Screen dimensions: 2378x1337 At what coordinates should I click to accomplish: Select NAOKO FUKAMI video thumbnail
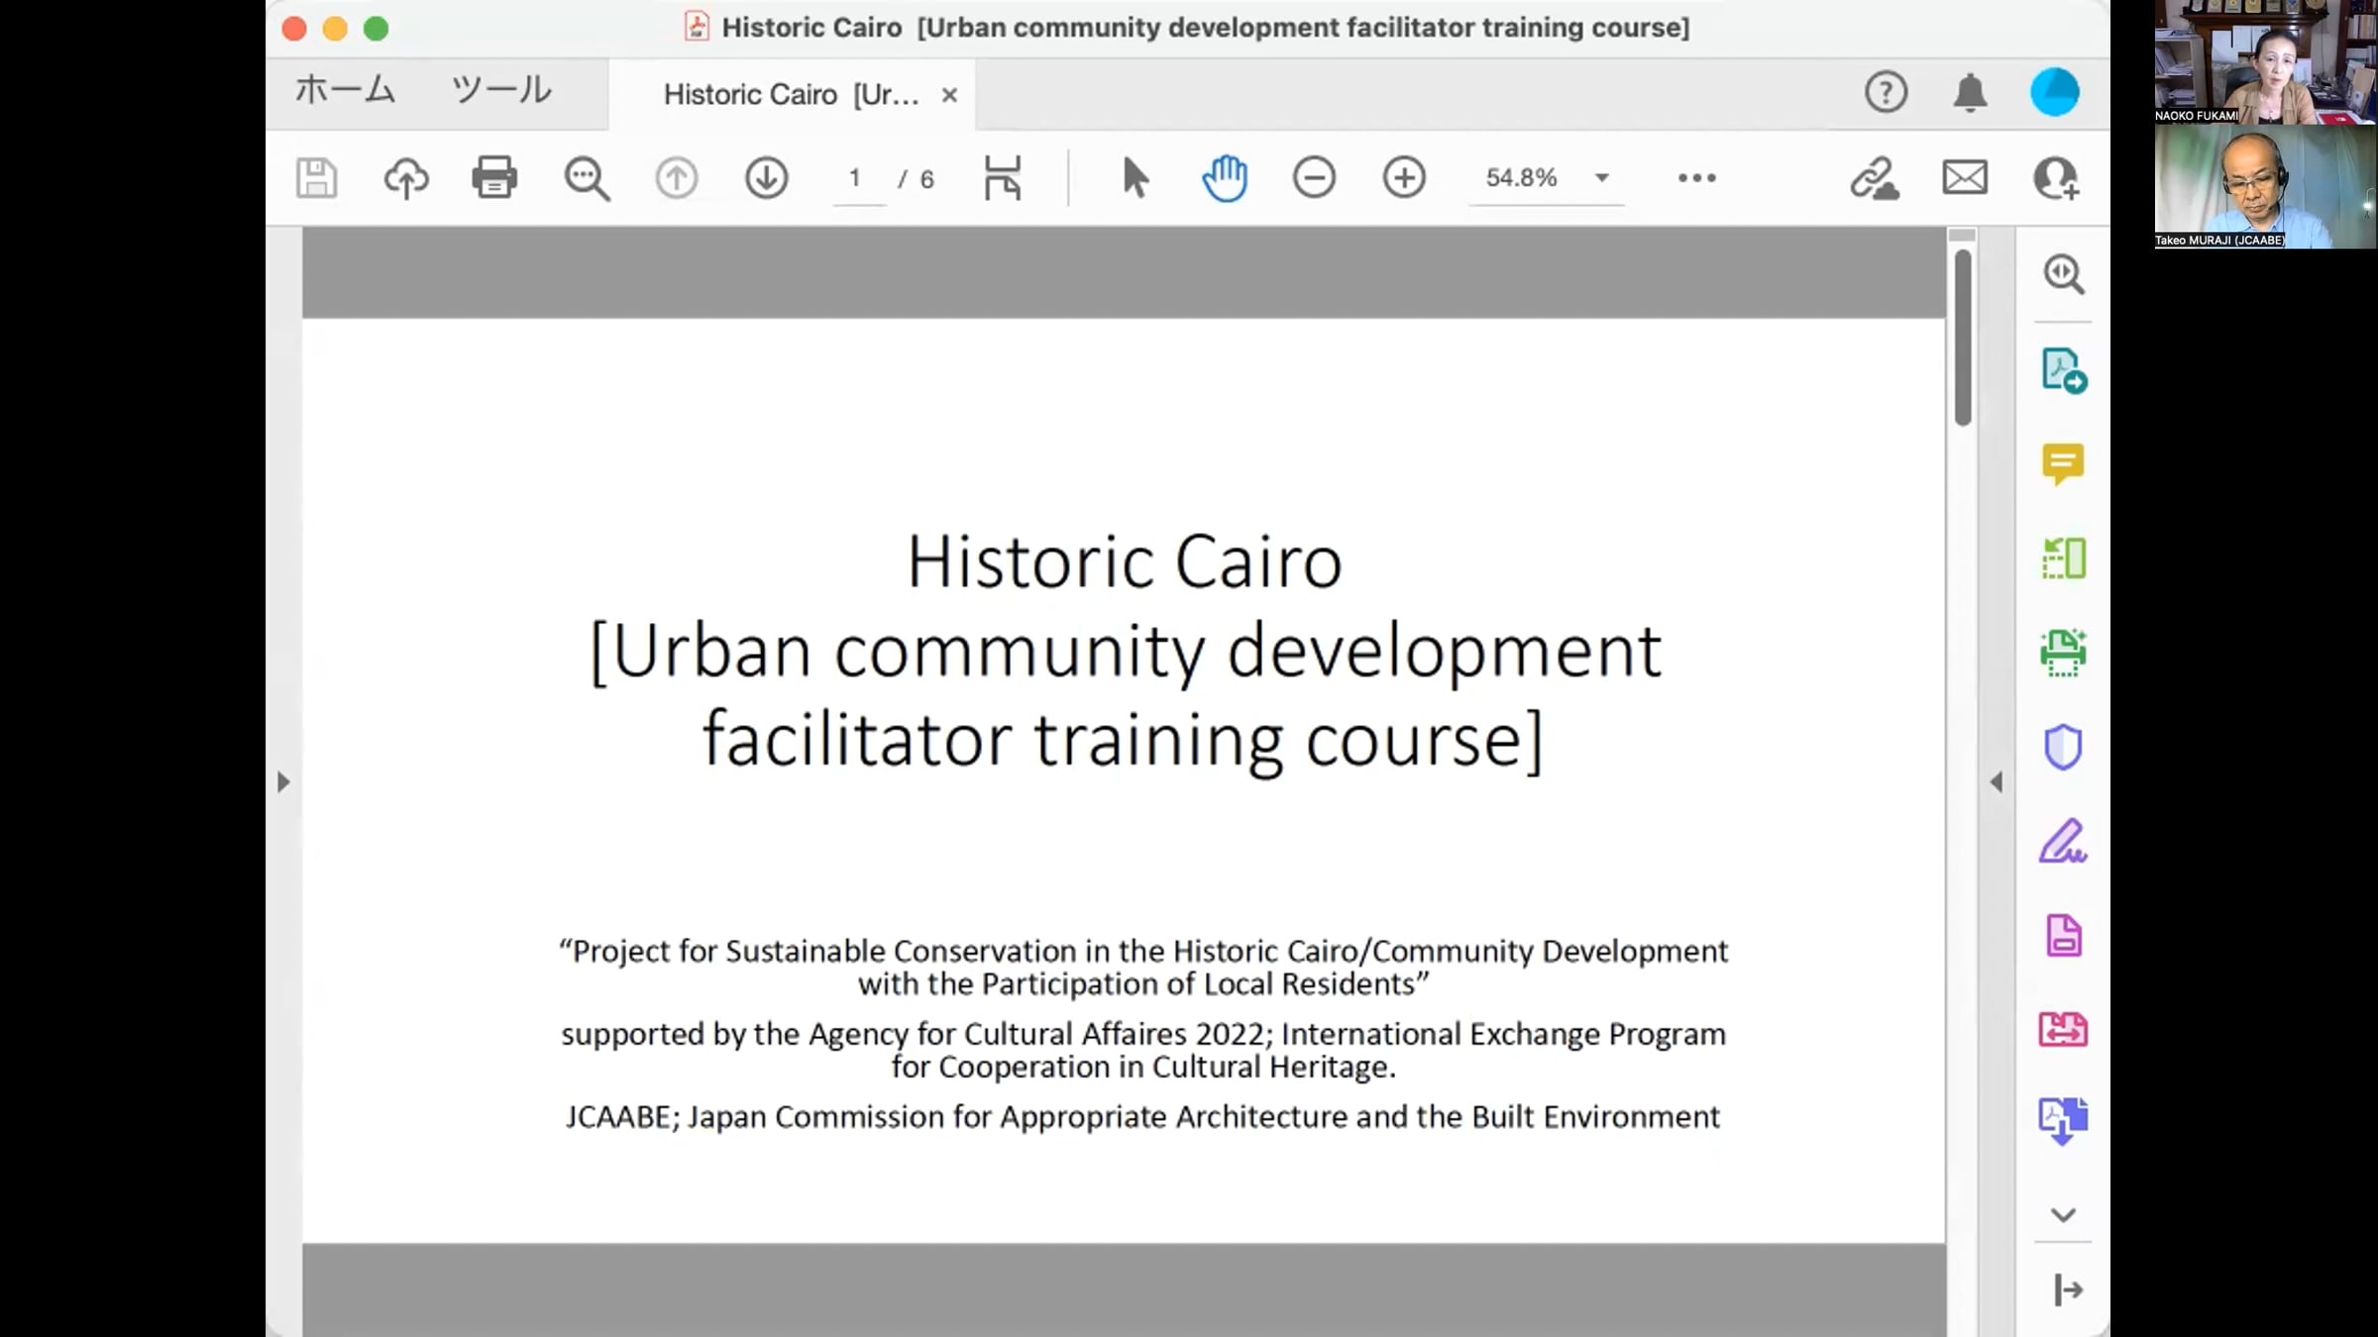point(2265,61)
